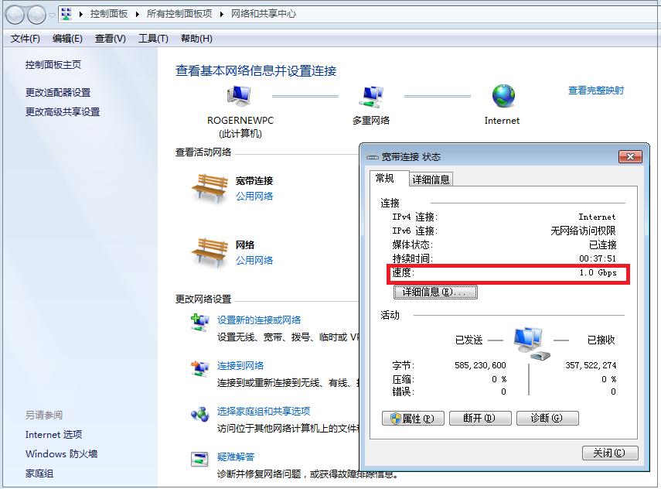Open the 查看(V) menu
This screenshot has height=489, width=661.
(x=111, y=39)
